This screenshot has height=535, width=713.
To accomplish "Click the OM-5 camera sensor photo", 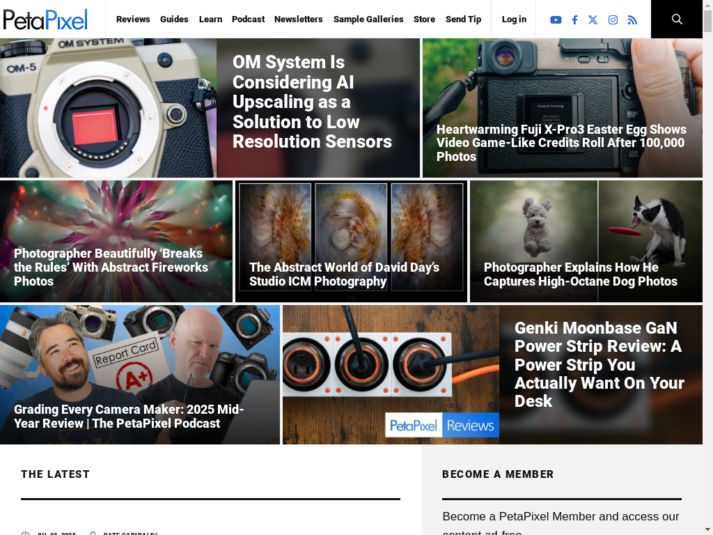I will [108, 108].
